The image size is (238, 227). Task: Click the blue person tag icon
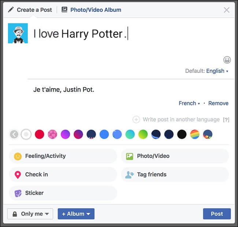pos(129,175)
